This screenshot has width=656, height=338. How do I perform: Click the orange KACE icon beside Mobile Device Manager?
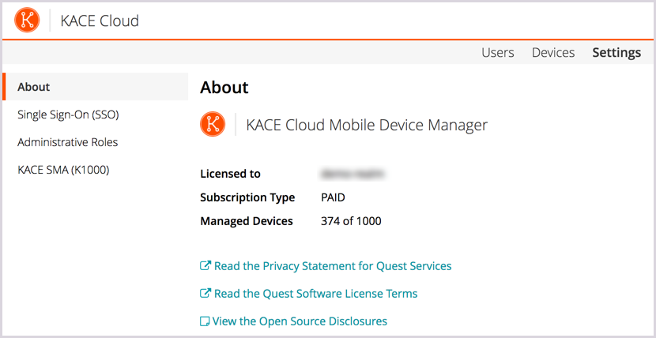[x=213, y=124]
